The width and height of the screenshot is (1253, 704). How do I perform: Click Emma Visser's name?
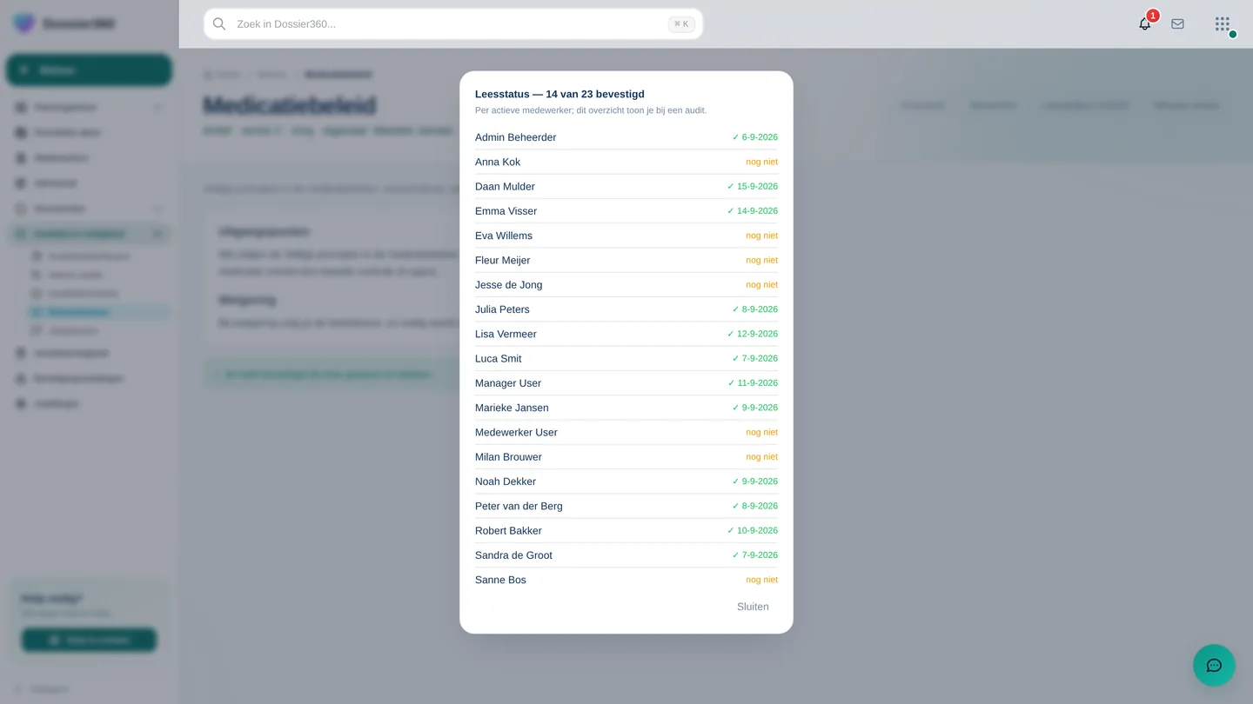pos(506,211)
